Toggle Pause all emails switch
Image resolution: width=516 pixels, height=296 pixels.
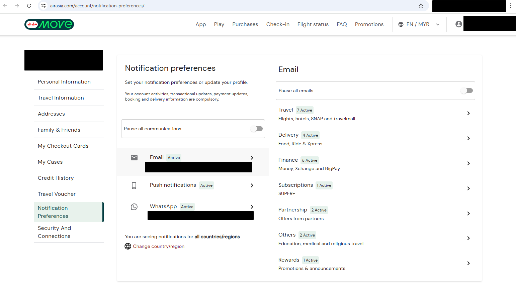pyautogui.click(x=466, y=91)
